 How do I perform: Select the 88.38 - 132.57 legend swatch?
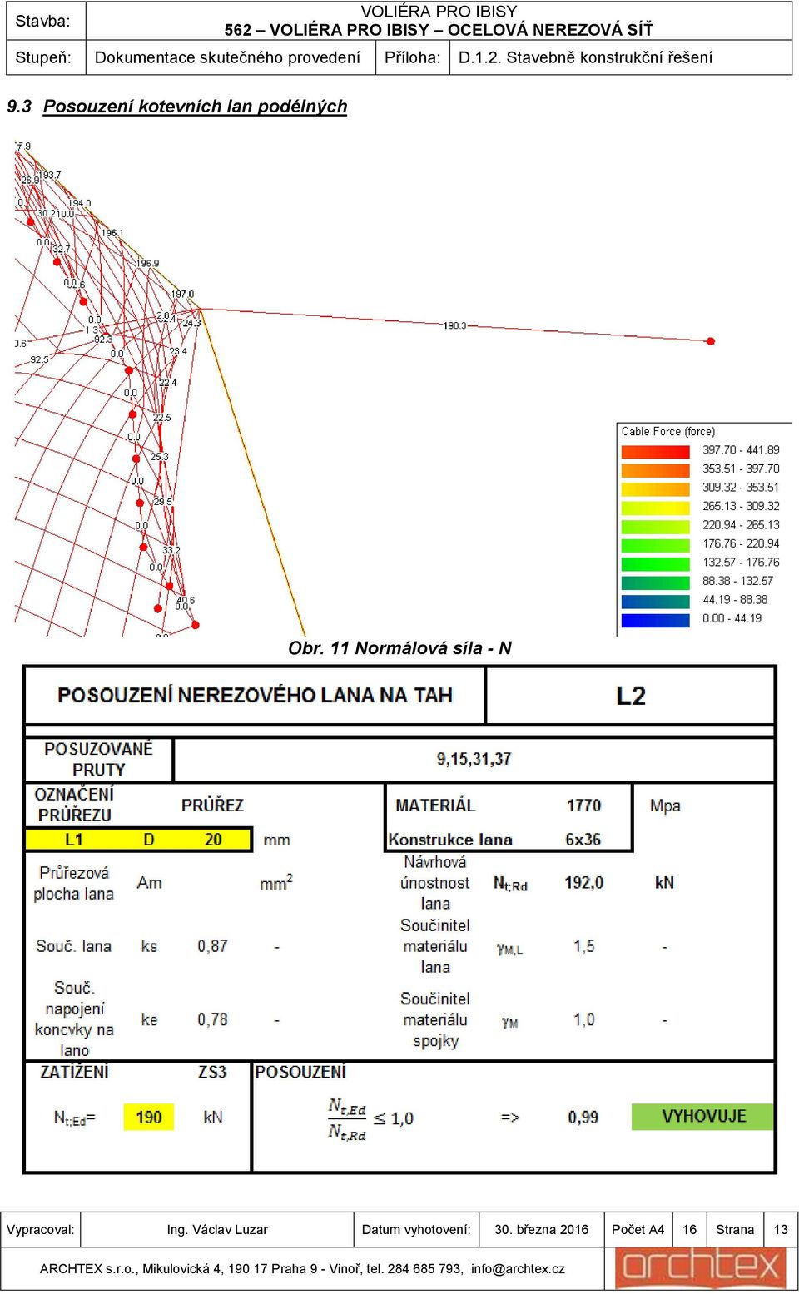click(x=656, y=583)
